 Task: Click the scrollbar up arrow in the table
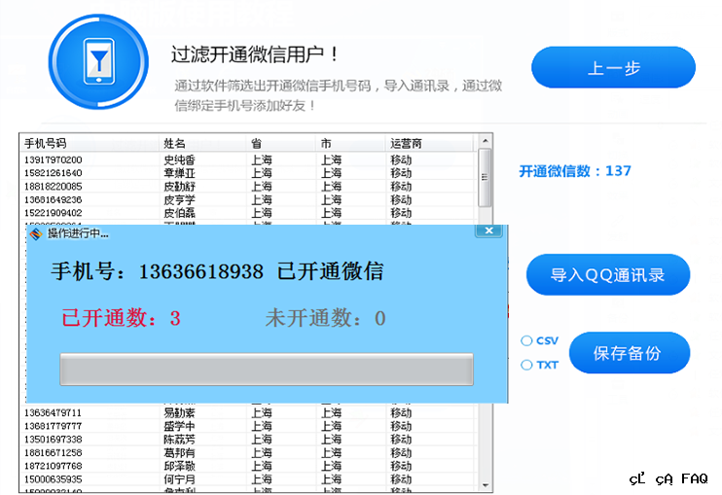pos(485,143)
